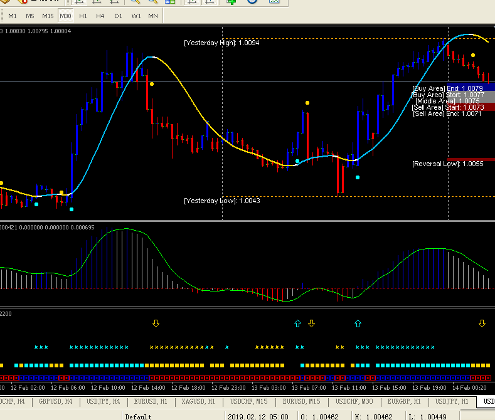Click the yellow dot below the 12 Feb peak
Image resolution: width=495 pixels, height=420 pixels.
(152, 84)
